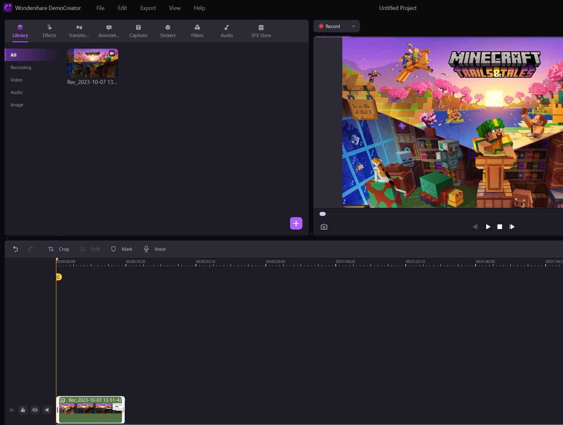Viewport: 563px width, 425px height.
Task: Start a new recording with Record button
Action: (330, 26)
